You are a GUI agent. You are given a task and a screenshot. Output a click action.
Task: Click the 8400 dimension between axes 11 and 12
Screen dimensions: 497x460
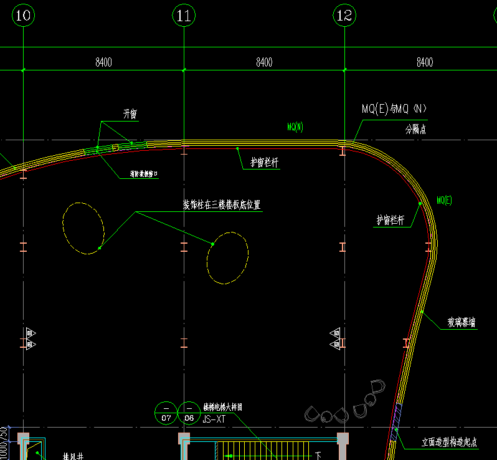click(264, 62)
